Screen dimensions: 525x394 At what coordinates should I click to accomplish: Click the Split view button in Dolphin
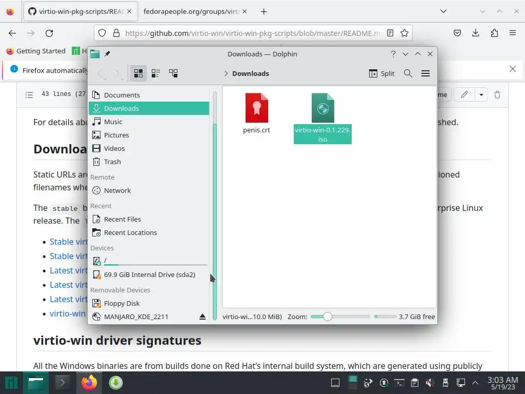pos(381,73)
